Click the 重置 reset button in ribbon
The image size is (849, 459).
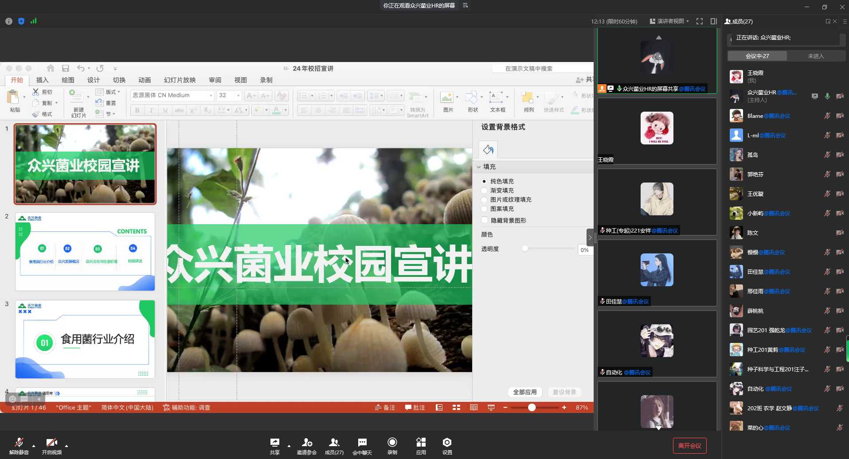(106, 103)
